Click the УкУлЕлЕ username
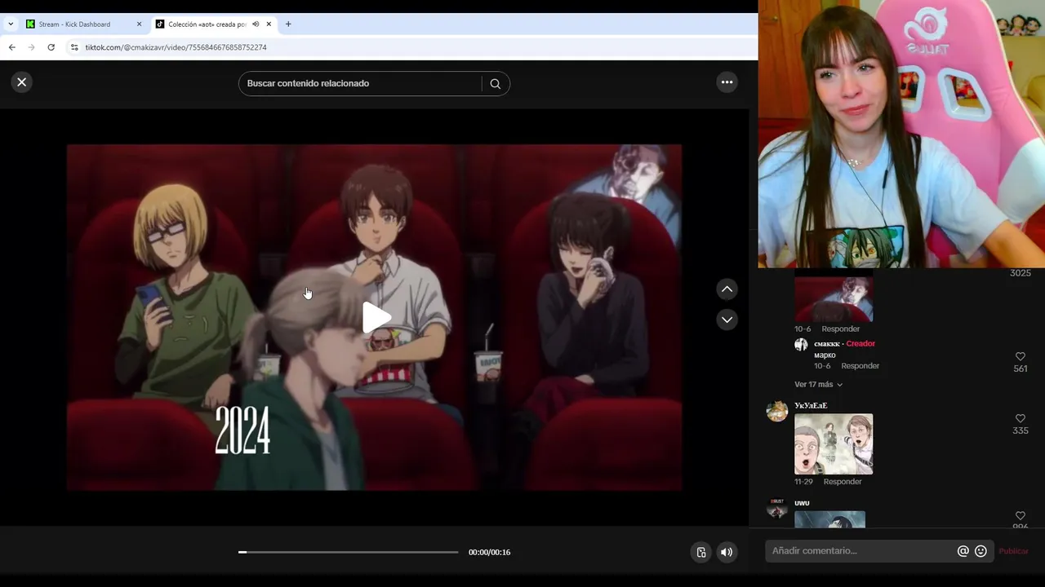The width and height of the screenshot is (1045, 587). pyautogui.click(x=811, y=405)
